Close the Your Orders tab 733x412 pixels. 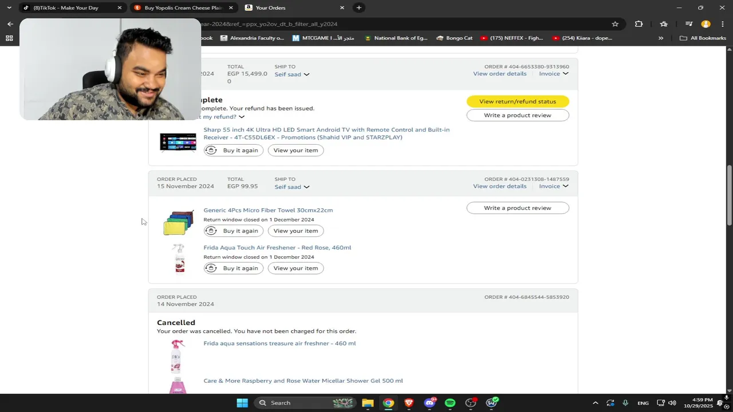342,7
